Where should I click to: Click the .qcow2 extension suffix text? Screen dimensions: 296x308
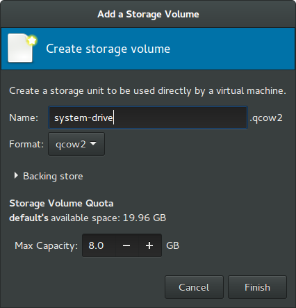tap(266, 118)
